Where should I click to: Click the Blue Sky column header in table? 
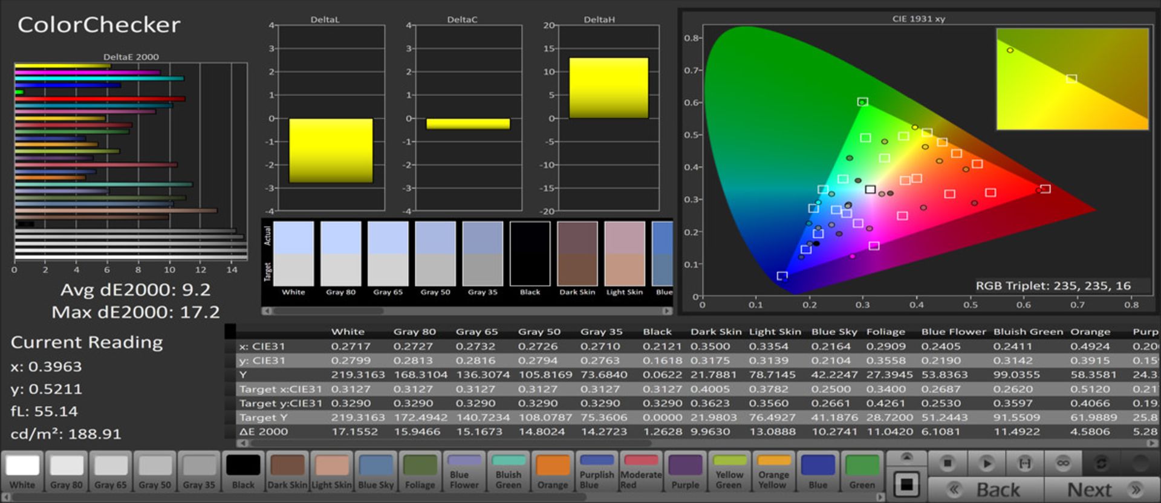point(833,331)
